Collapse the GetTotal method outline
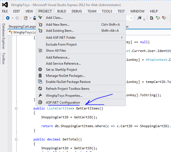Image resolution: width=171 pixels, height=152 pixels. click(16, 139)
